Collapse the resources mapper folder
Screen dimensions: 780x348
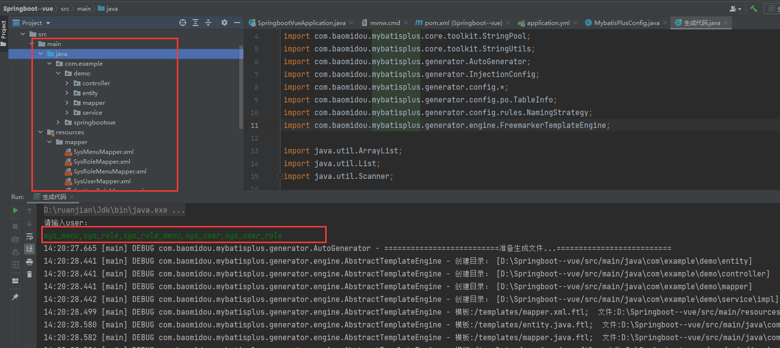(x=49, y=142)
